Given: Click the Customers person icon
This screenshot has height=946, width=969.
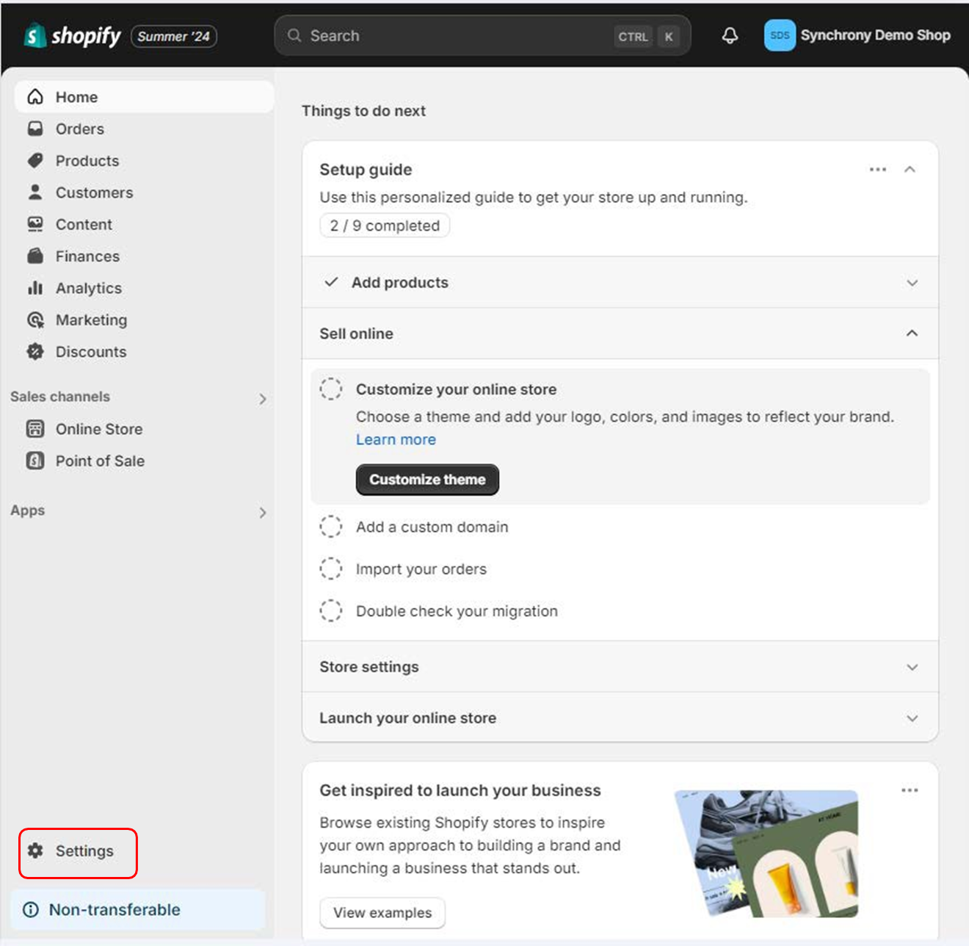Looking at the screenshot, I should [35, 192].
